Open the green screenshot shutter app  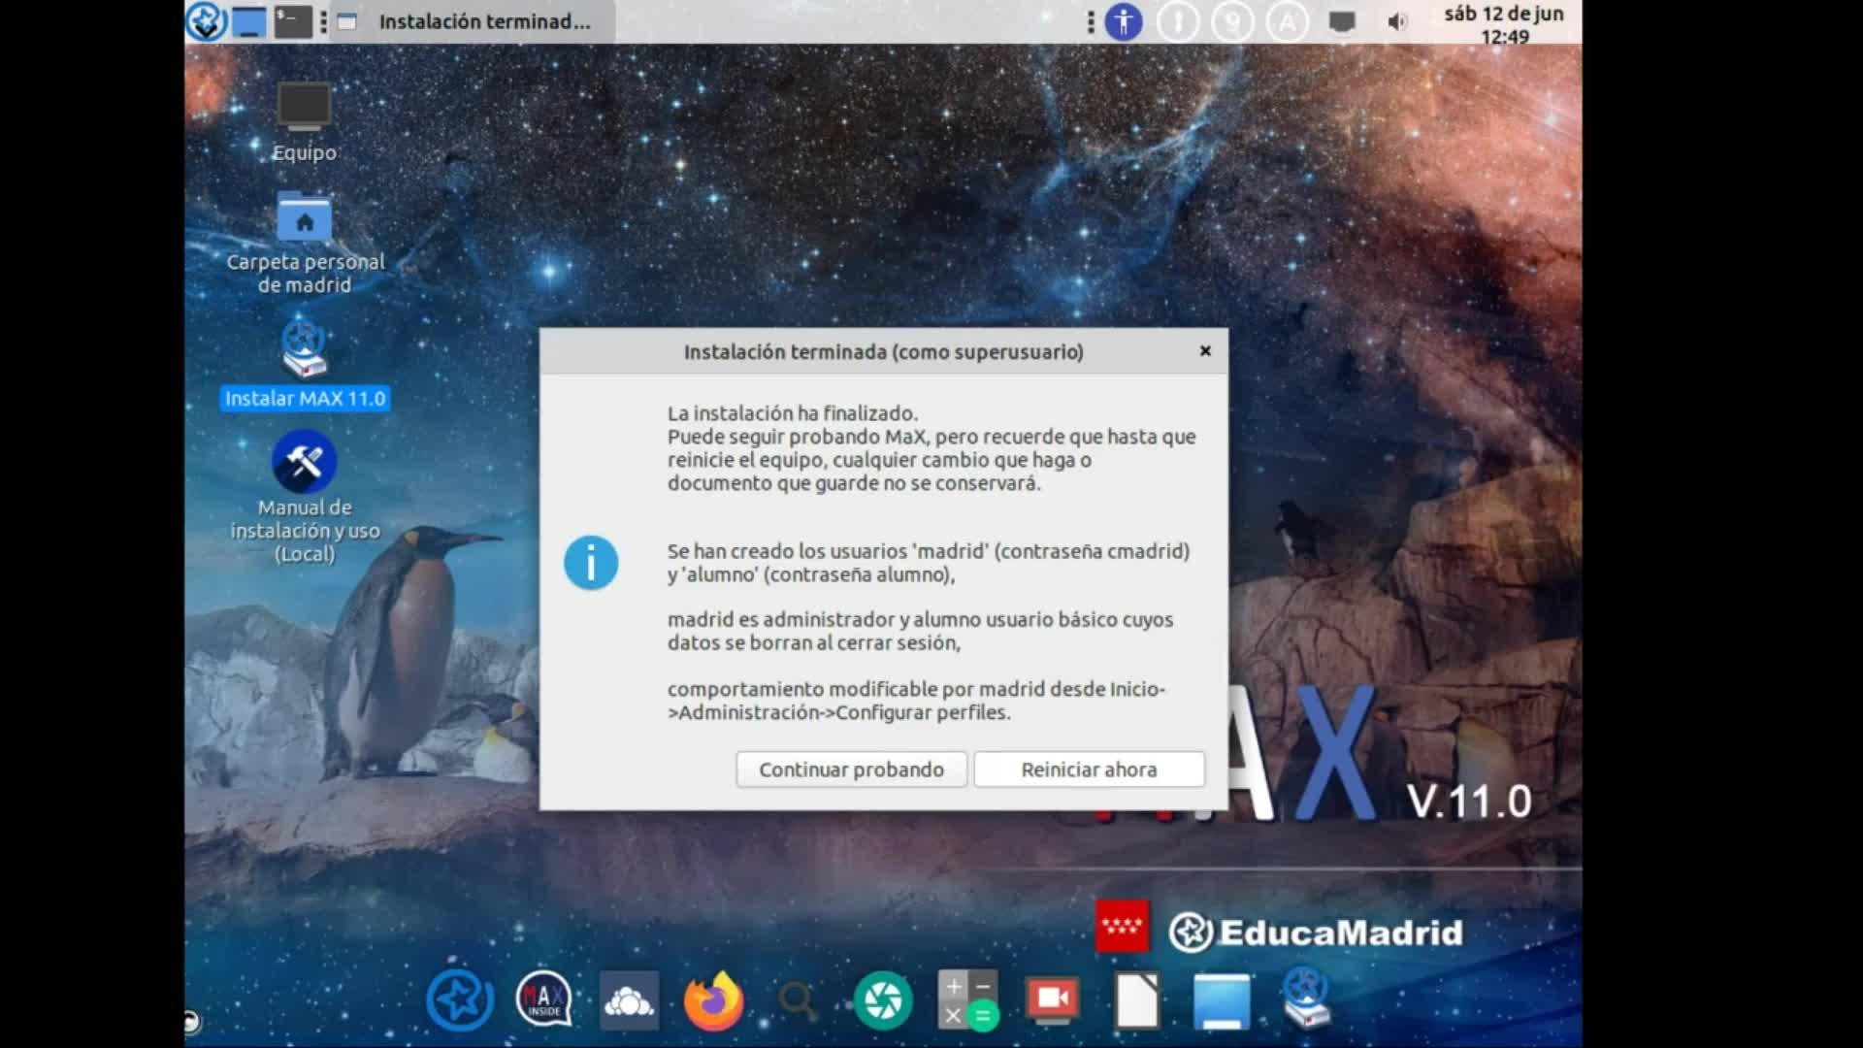(883, 1000)
